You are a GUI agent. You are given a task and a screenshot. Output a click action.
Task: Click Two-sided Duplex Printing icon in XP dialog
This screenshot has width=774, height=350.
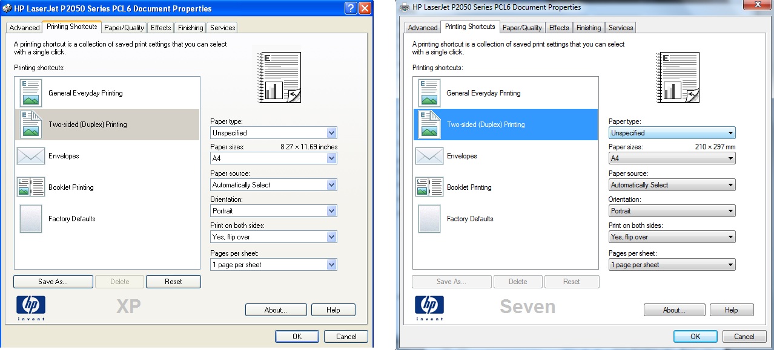(x=31, y=125)
